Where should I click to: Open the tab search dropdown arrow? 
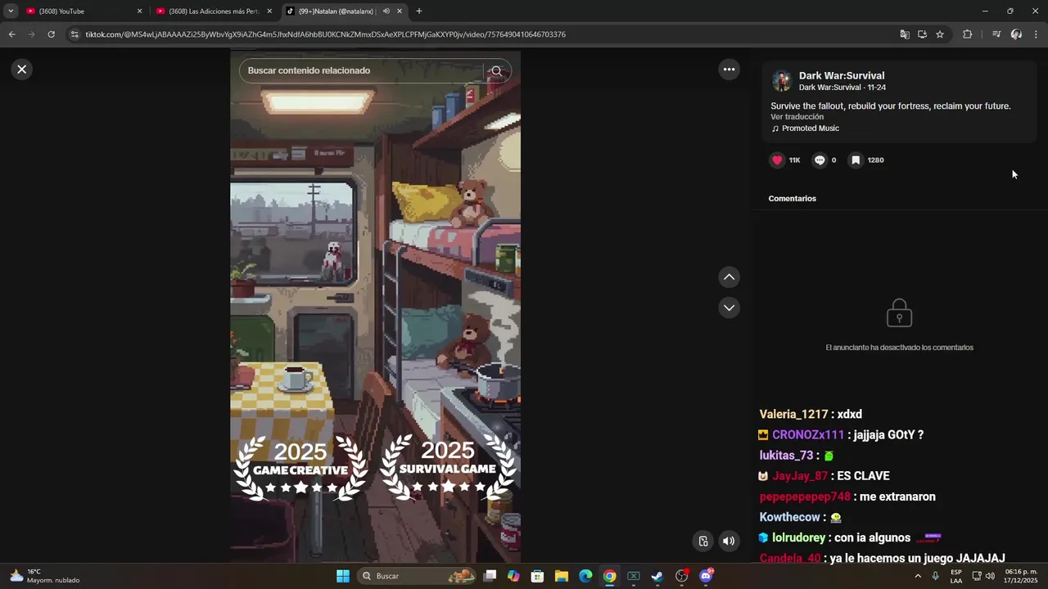pyautogui.click(x=11, y=11)
